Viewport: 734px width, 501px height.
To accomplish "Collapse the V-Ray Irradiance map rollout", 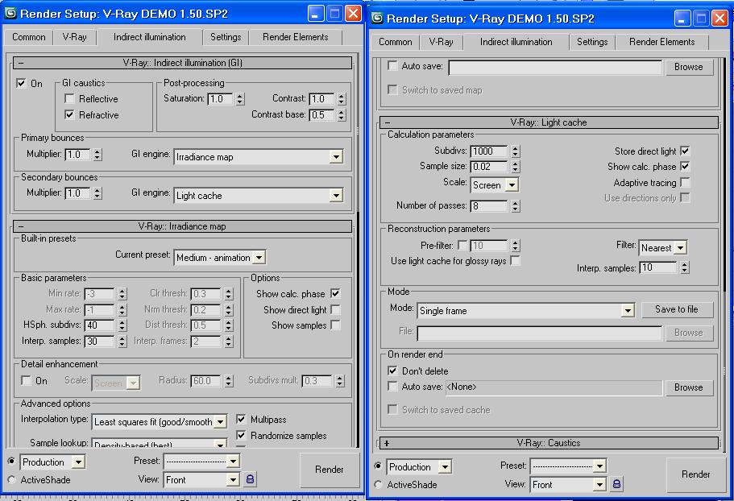I will tap(182, 226).
